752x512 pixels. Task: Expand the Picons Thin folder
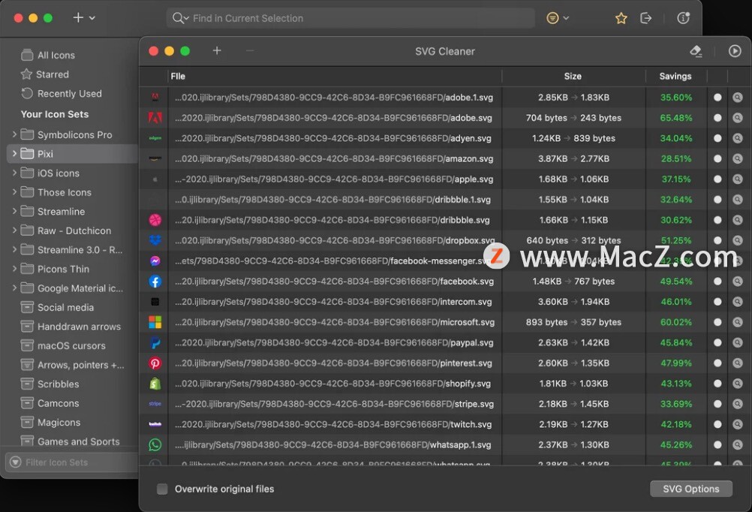(14, 269)
